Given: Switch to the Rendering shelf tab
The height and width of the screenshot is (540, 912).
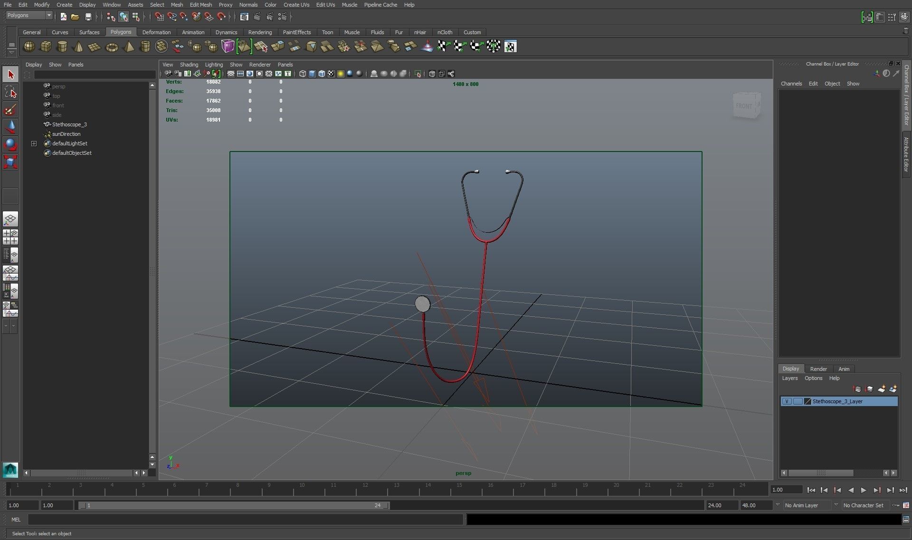Looking at the screenshot, I should 260,32.
